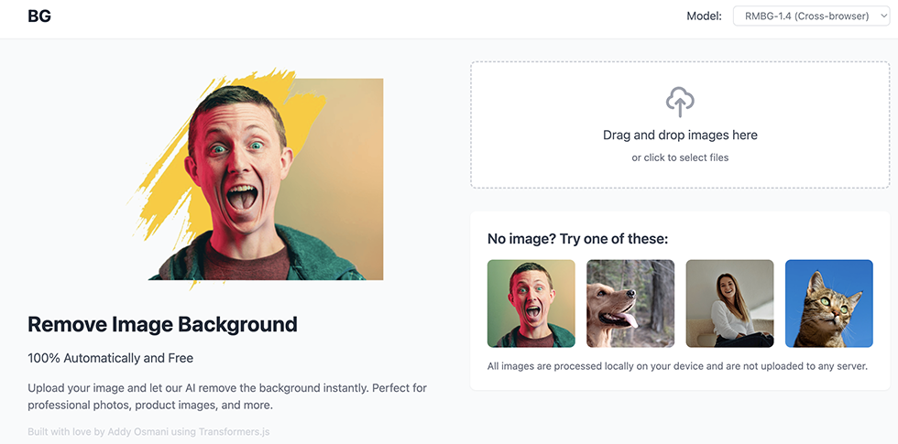898x444 pixels.
Task: Click 'or click to select files'
Action: pos(680,157)
